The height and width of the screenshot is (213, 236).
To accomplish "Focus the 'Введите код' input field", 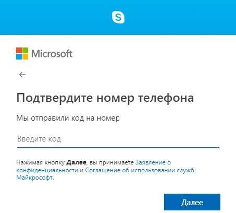I will click(118, 139).
